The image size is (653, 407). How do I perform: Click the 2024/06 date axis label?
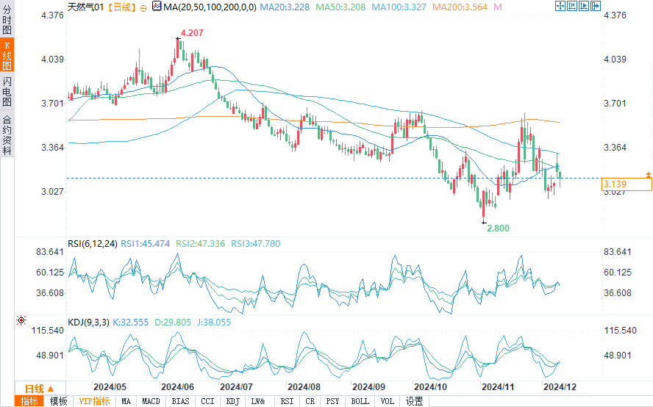pos(177,387)
